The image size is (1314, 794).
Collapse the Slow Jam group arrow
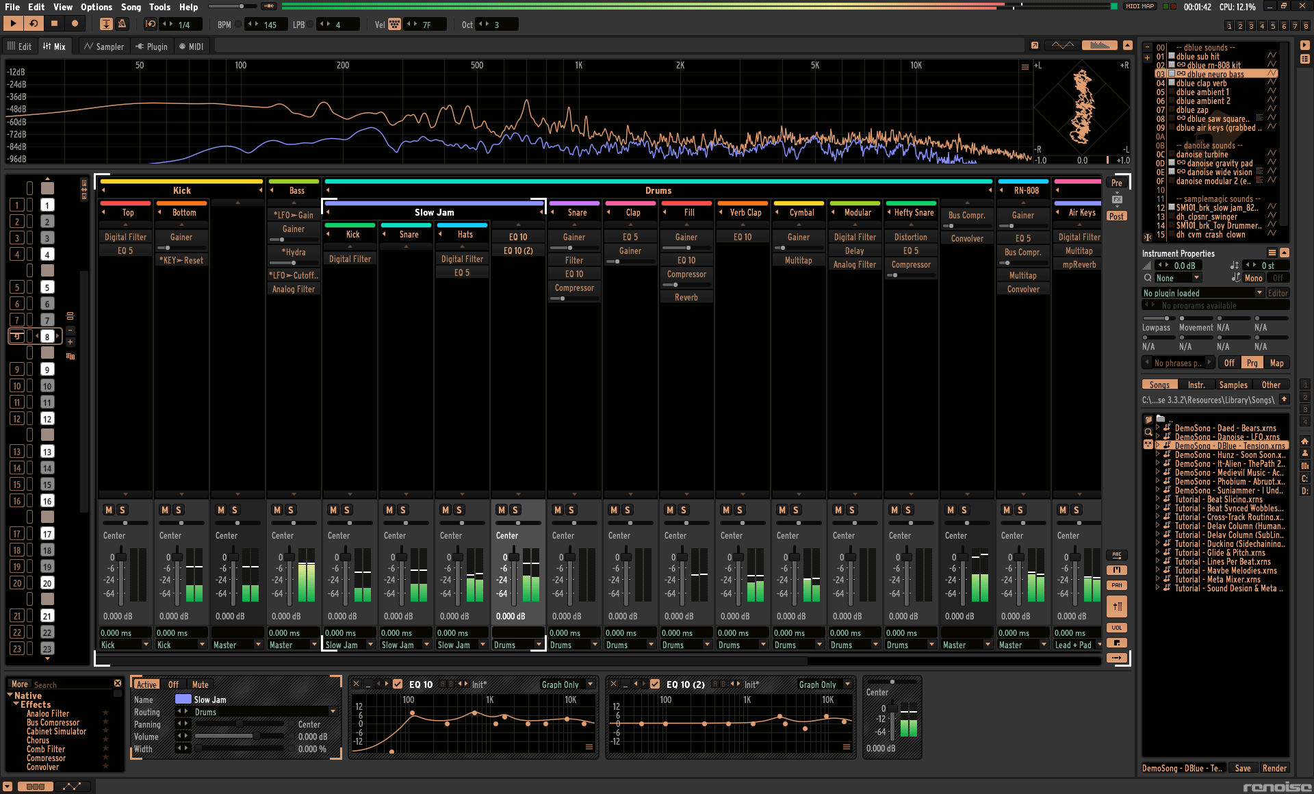[327, 212]
